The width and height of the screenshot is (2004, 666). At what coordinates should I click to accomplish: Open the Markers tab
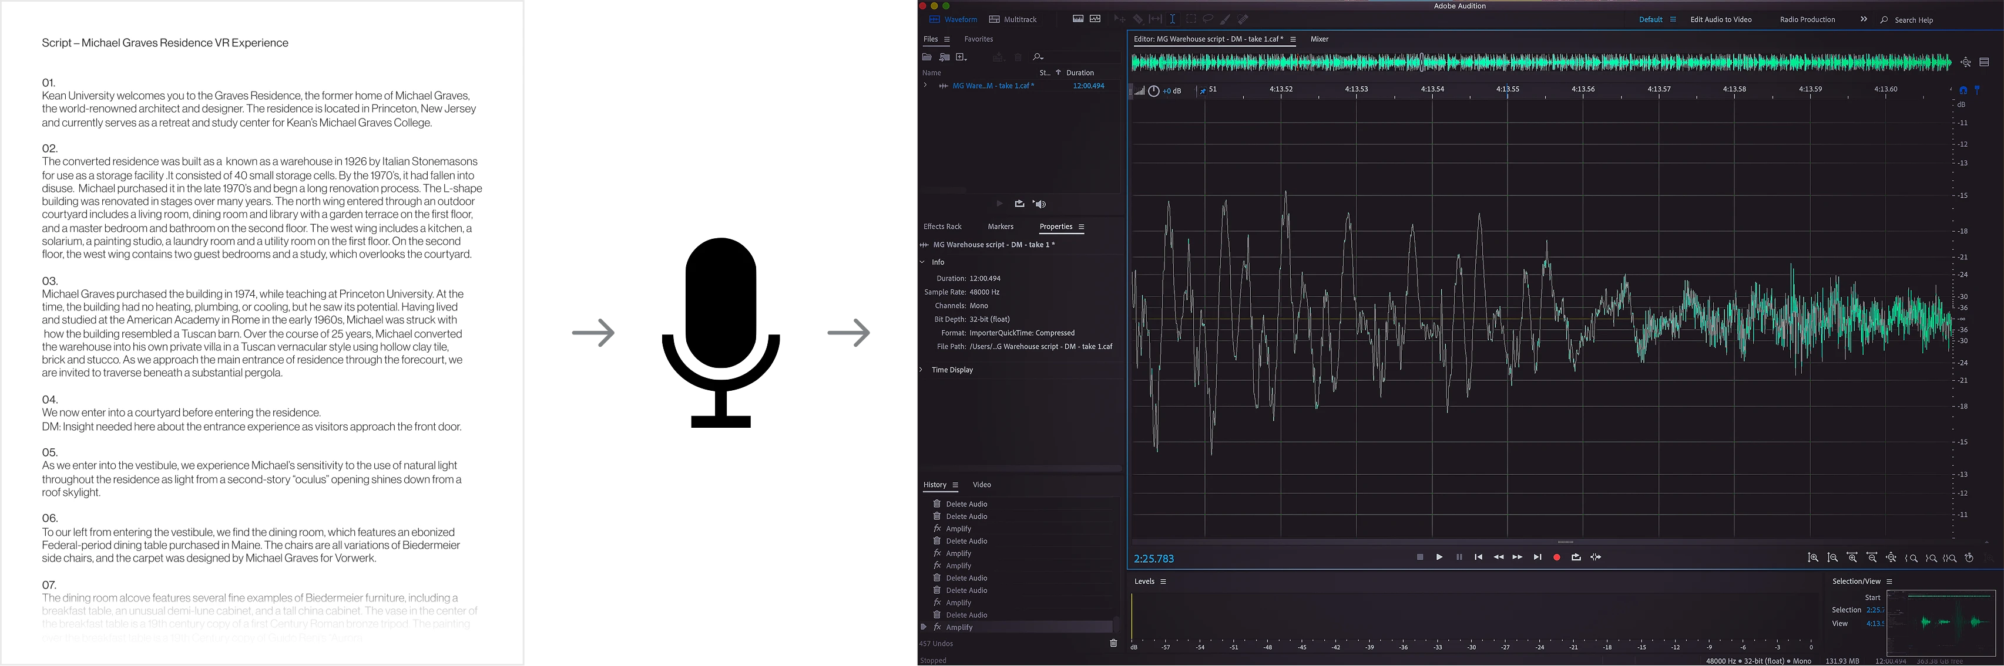[x=1001, y=226]
